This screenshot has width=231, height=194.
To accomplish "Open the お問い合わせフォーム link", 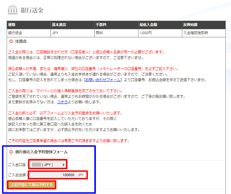I will (103, 80).
